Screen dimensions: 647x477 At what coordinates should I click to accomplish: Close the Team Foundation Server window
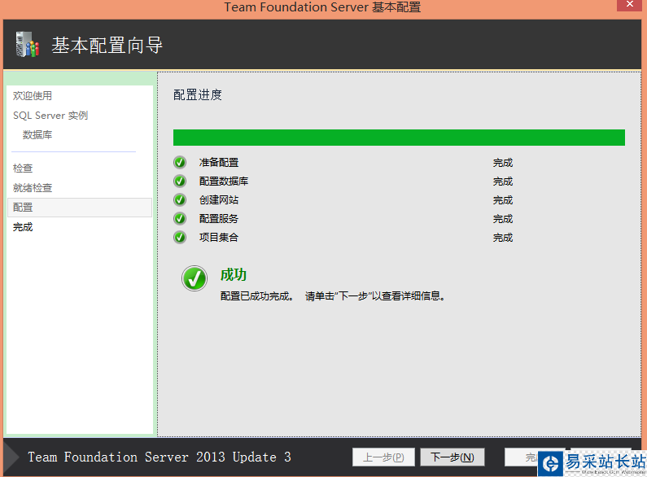click(x=630, y=5)
